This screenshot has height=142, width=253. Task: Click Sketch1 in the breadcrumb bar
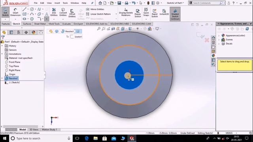click(76, 37)
